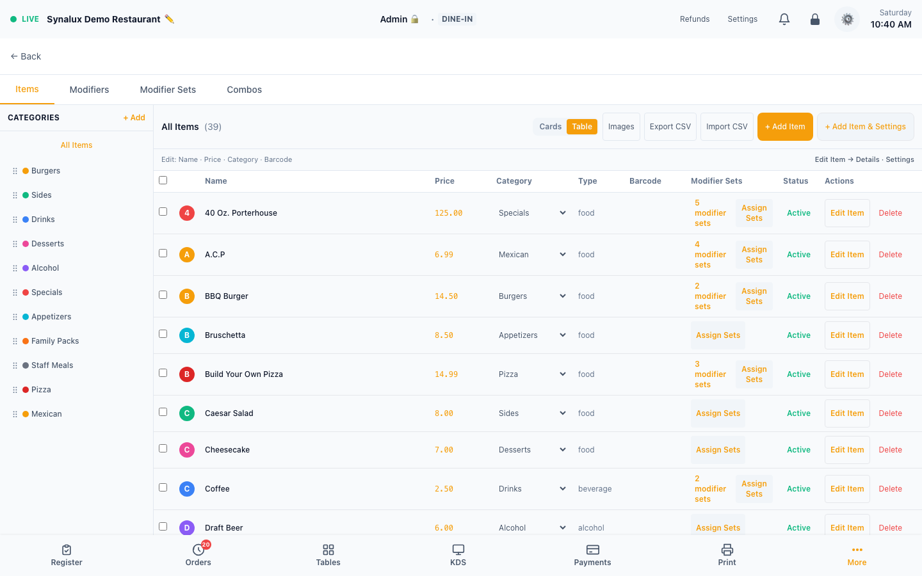The height and width of the screenshot is (576, 922).
Task: Open Register from the bottom bar
Action: tap(67, 555)
